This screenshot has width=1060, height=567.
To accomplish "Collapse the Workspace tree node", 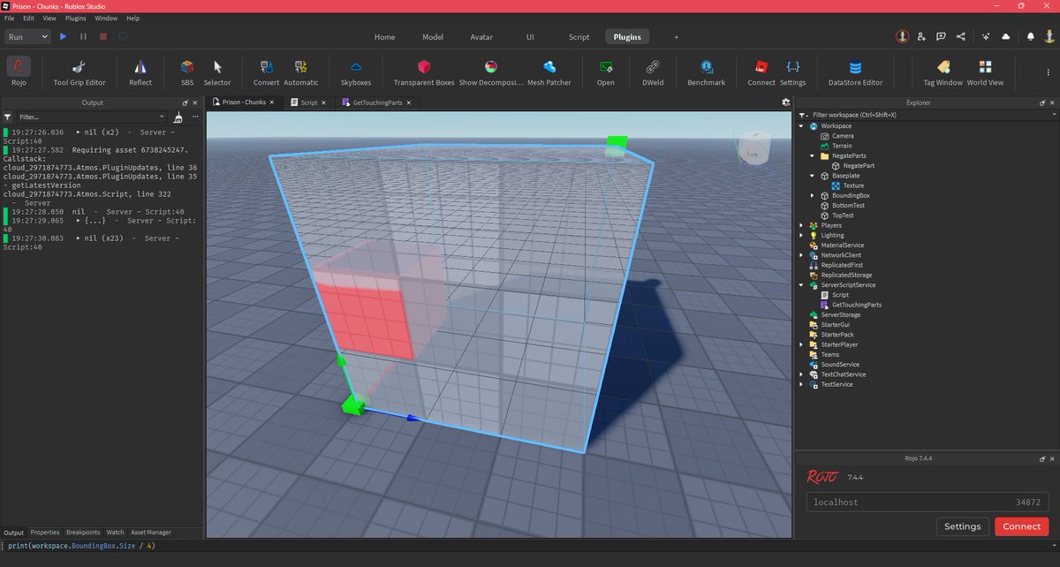I will pos(801,126).
